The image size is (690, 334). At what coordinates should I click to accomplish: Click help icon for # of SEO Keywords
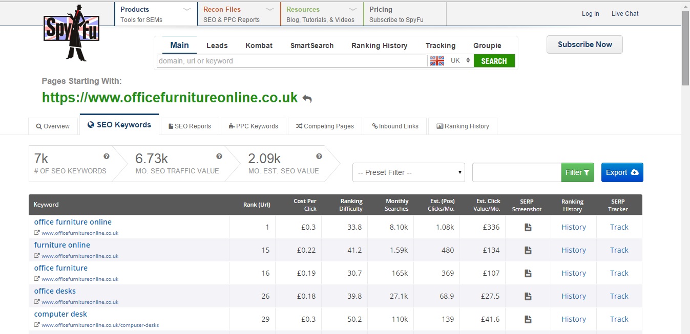tap(107, 157)
